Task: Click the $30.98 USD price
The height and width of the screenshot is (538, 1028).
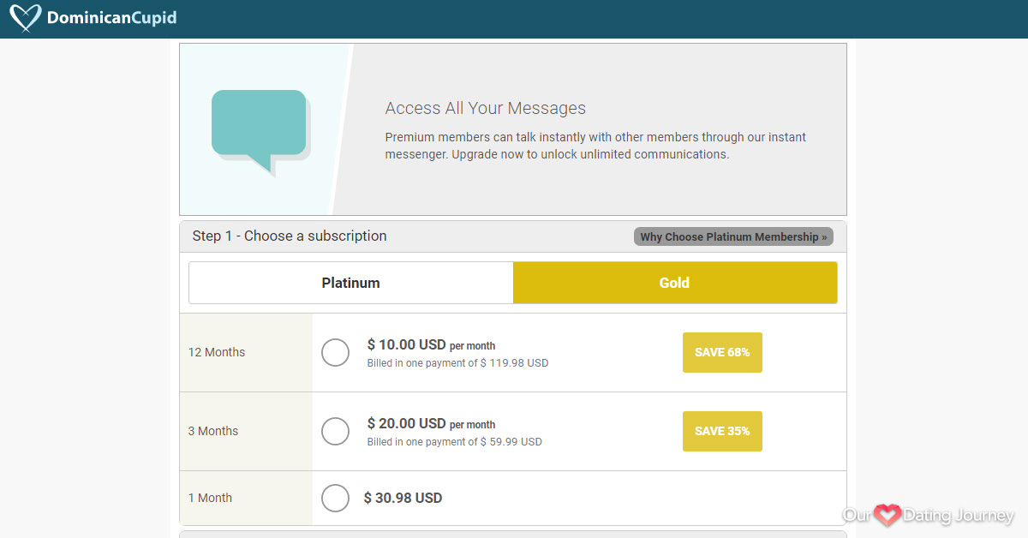Action: tap(403, 498)
